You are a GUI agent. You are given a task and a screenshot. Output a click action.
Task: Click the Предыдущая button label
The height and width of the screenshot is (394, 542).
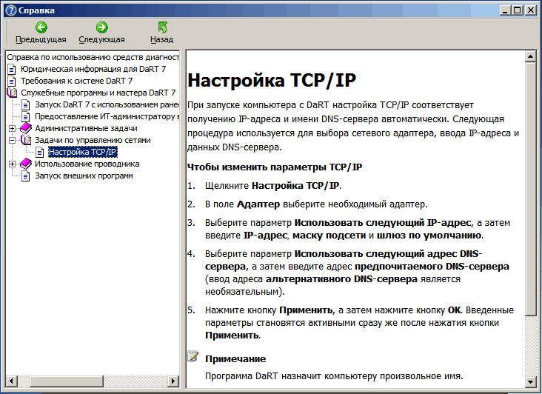41,39
